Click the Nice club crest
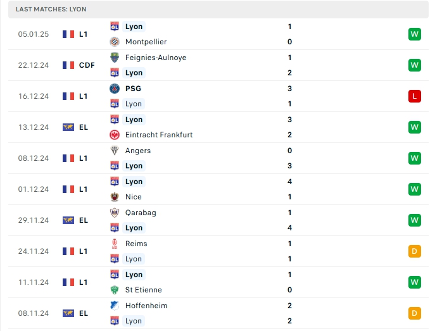This screenshot has height=331, width=435. tap(115, 197)
